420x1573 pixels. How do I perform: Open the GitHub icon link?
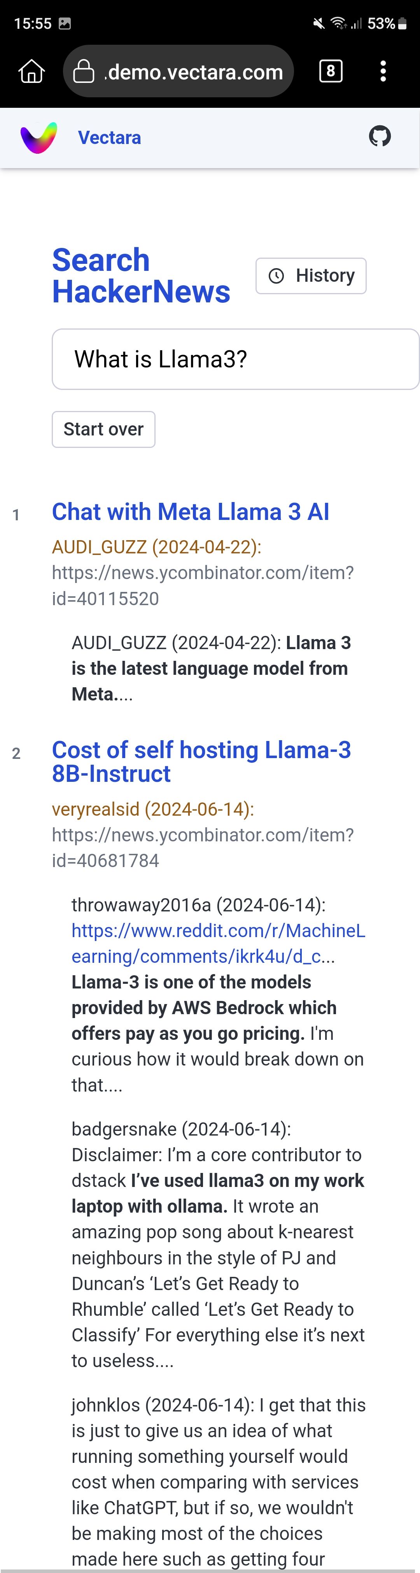point(380,136)
